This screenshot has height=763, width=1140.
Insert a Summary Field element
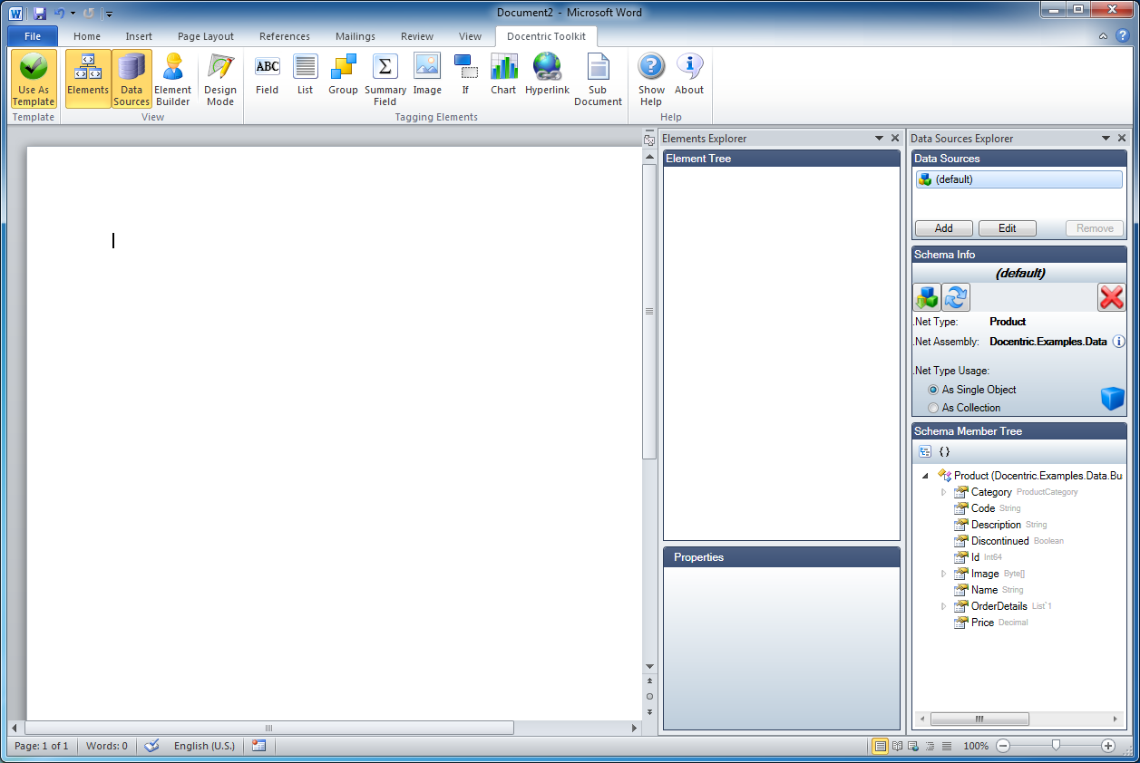coord(385,79)
